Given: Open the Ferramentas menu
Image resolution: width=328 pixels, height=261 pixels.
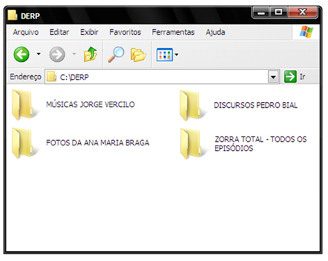Looking at the screenshot, I should [173, 32].
